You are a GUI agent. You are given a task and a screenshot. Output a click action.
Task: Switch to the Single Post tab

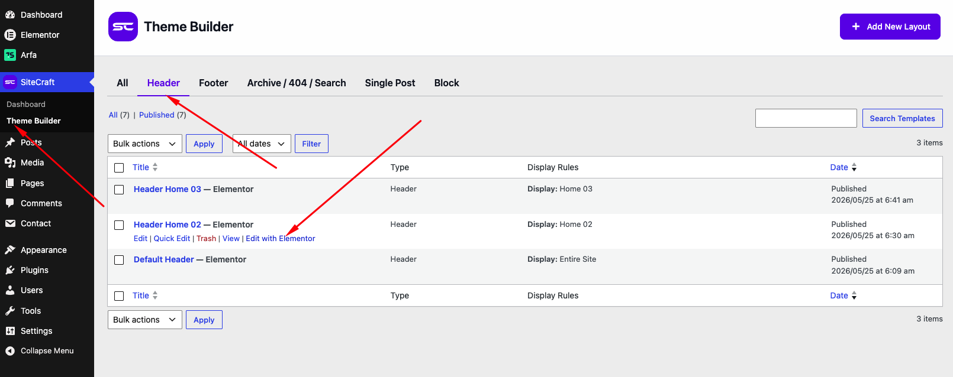pyautogui.click(x=390, y=83)
